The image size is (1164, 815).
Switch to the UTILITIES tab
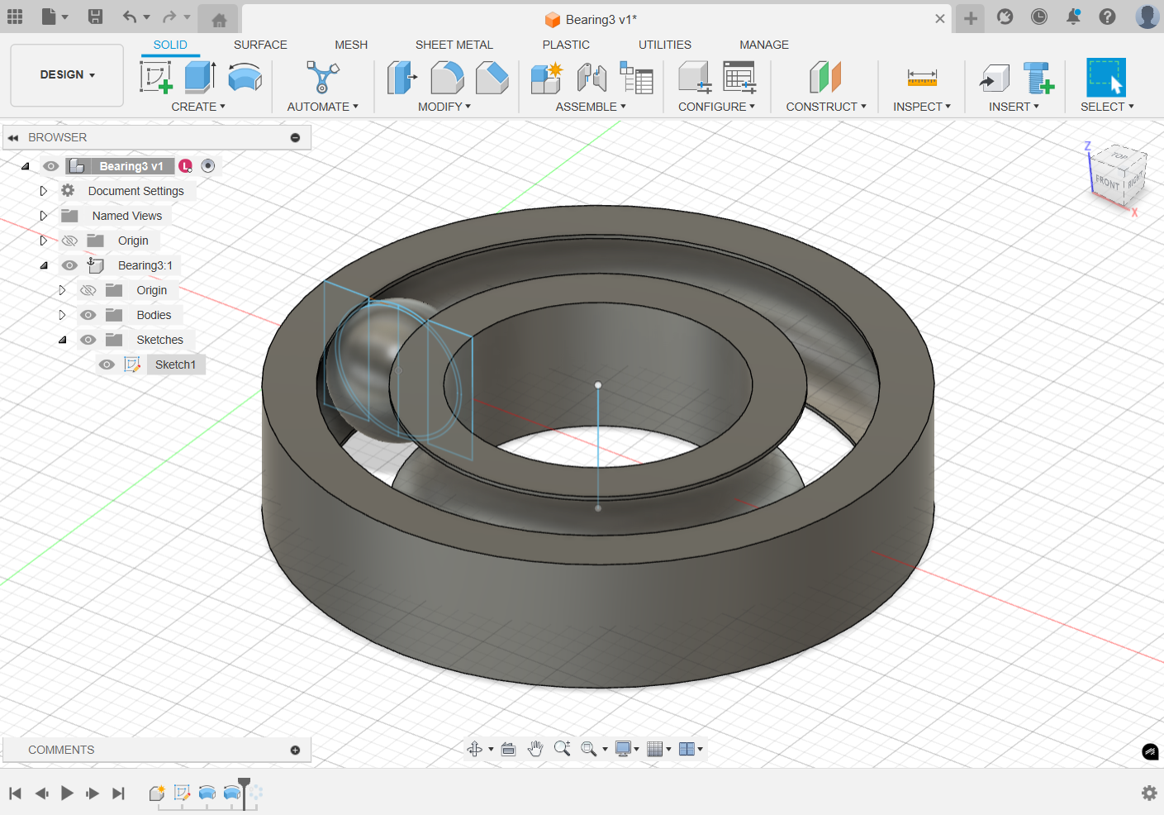click(665, 45)
